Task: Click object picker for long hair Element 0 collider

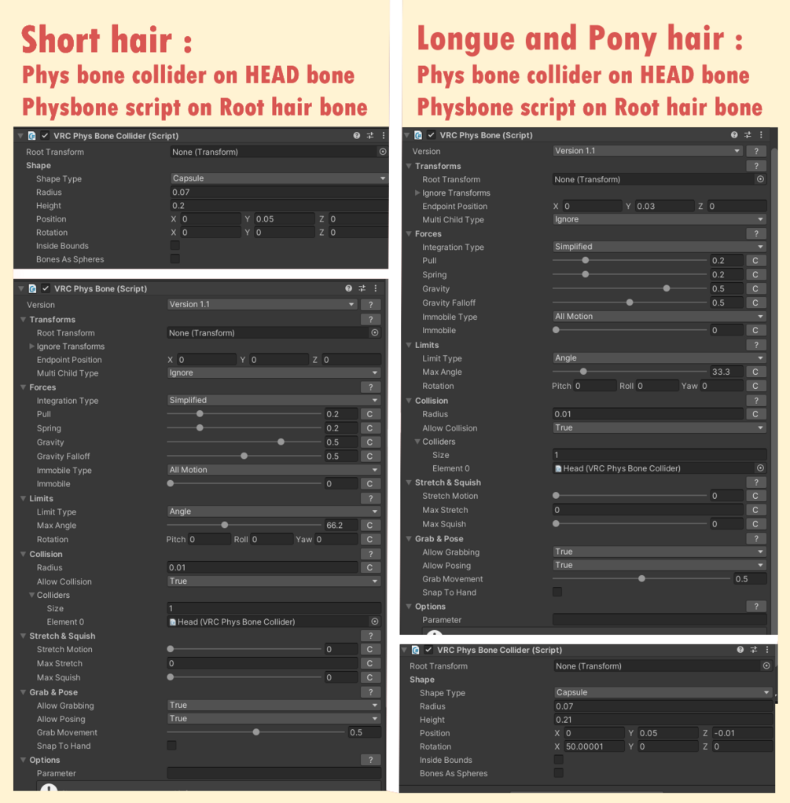Action: click(x=760, y=468)
